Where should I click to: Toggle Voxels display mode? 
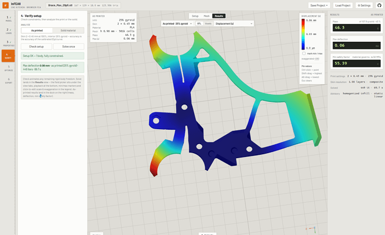pos(208,23)
